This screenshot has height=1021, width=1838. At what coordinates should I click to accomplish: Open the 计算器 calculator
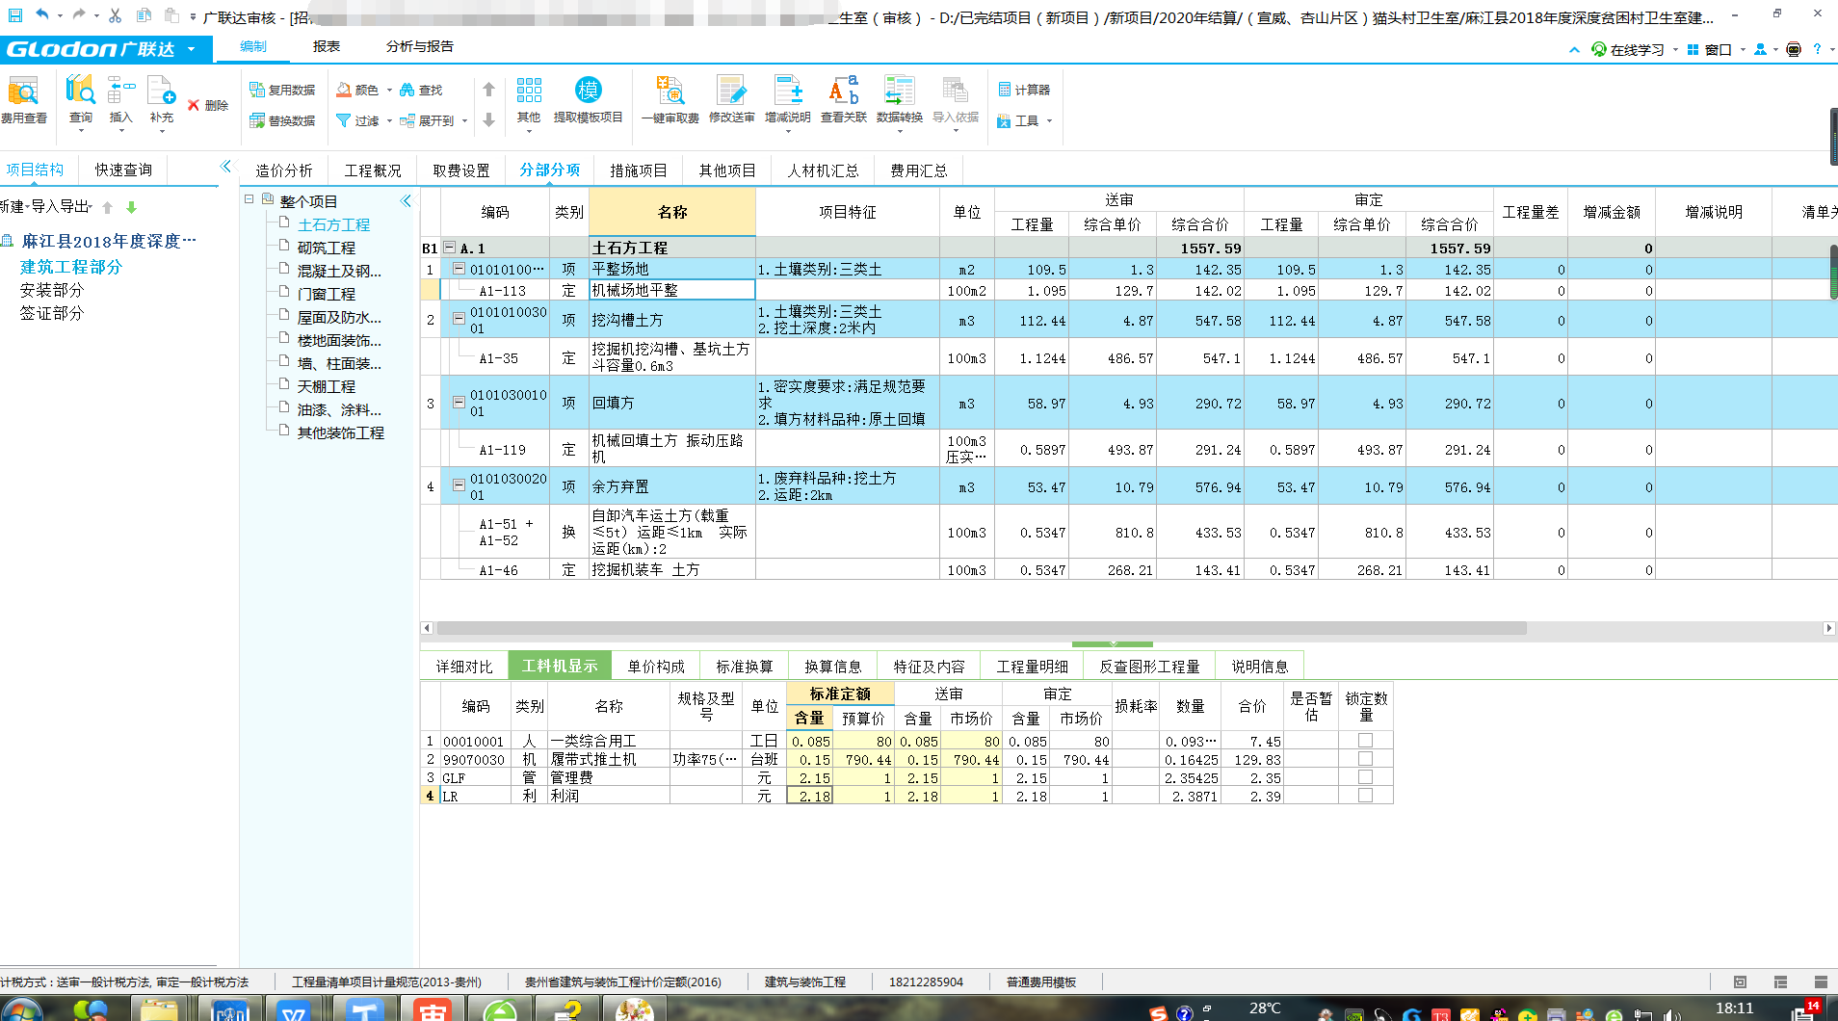1024,90
